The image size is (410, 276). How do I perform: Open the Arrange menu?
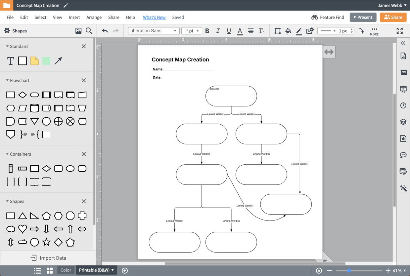94,17
